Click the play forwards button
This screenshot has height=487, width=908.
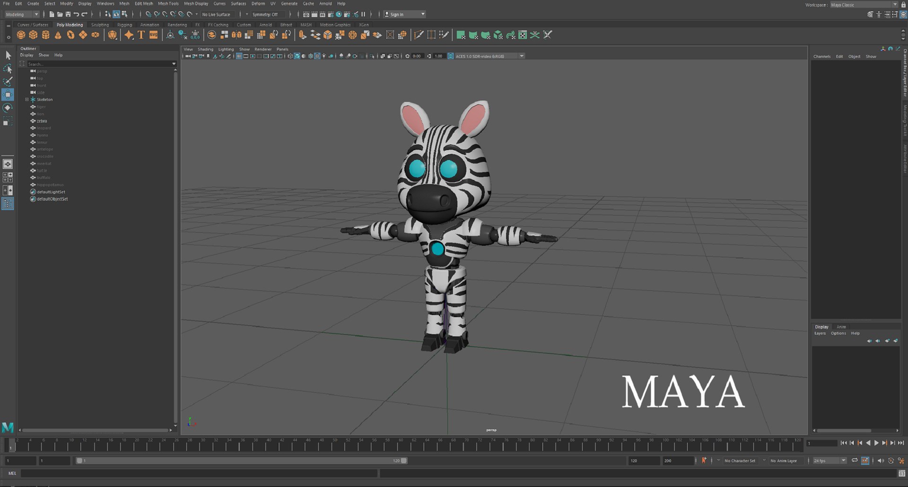[x=876, y=443]
